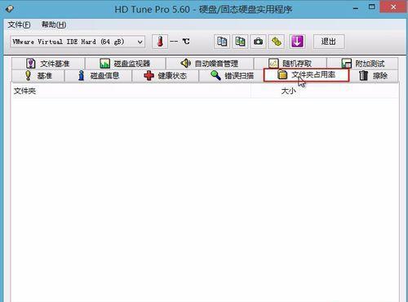Screen dimensions: 408x302
Task: Switch to the 随机存取 tab
Action: click(x=290, y=64)
